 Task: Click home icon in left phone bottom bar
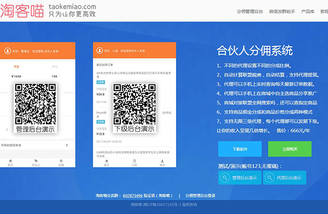(x=10, y=161)
